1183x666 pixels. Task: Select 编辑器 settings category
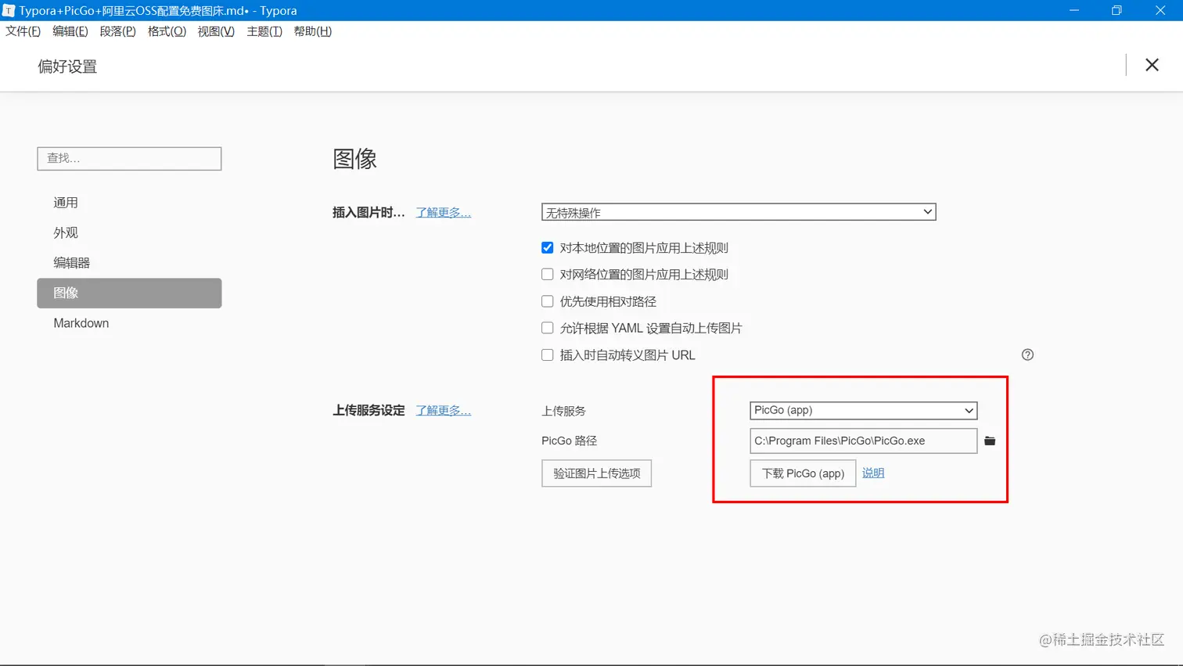[x=129, y=263]
